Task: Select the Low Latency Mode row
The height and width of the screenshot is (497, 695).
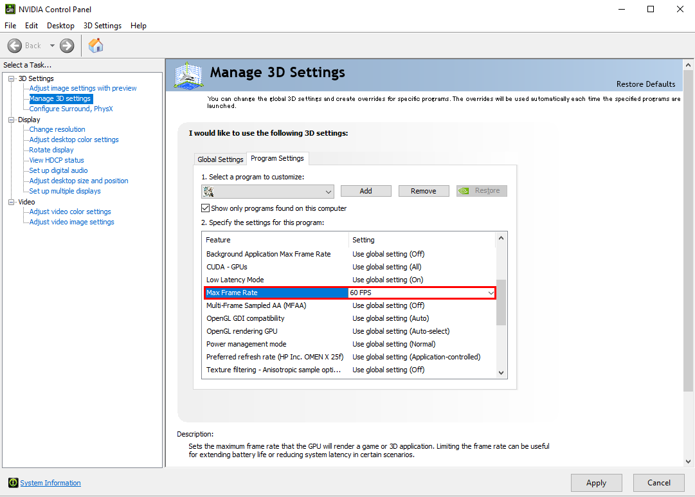Action: (349, 280)
